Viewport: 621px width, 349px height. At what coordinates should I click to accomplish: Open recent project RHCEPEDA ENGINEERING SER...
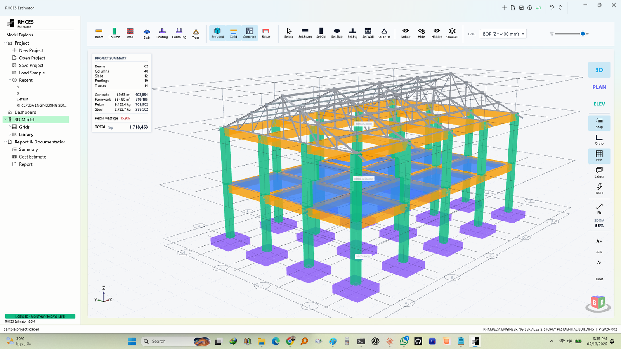point(42,105)
